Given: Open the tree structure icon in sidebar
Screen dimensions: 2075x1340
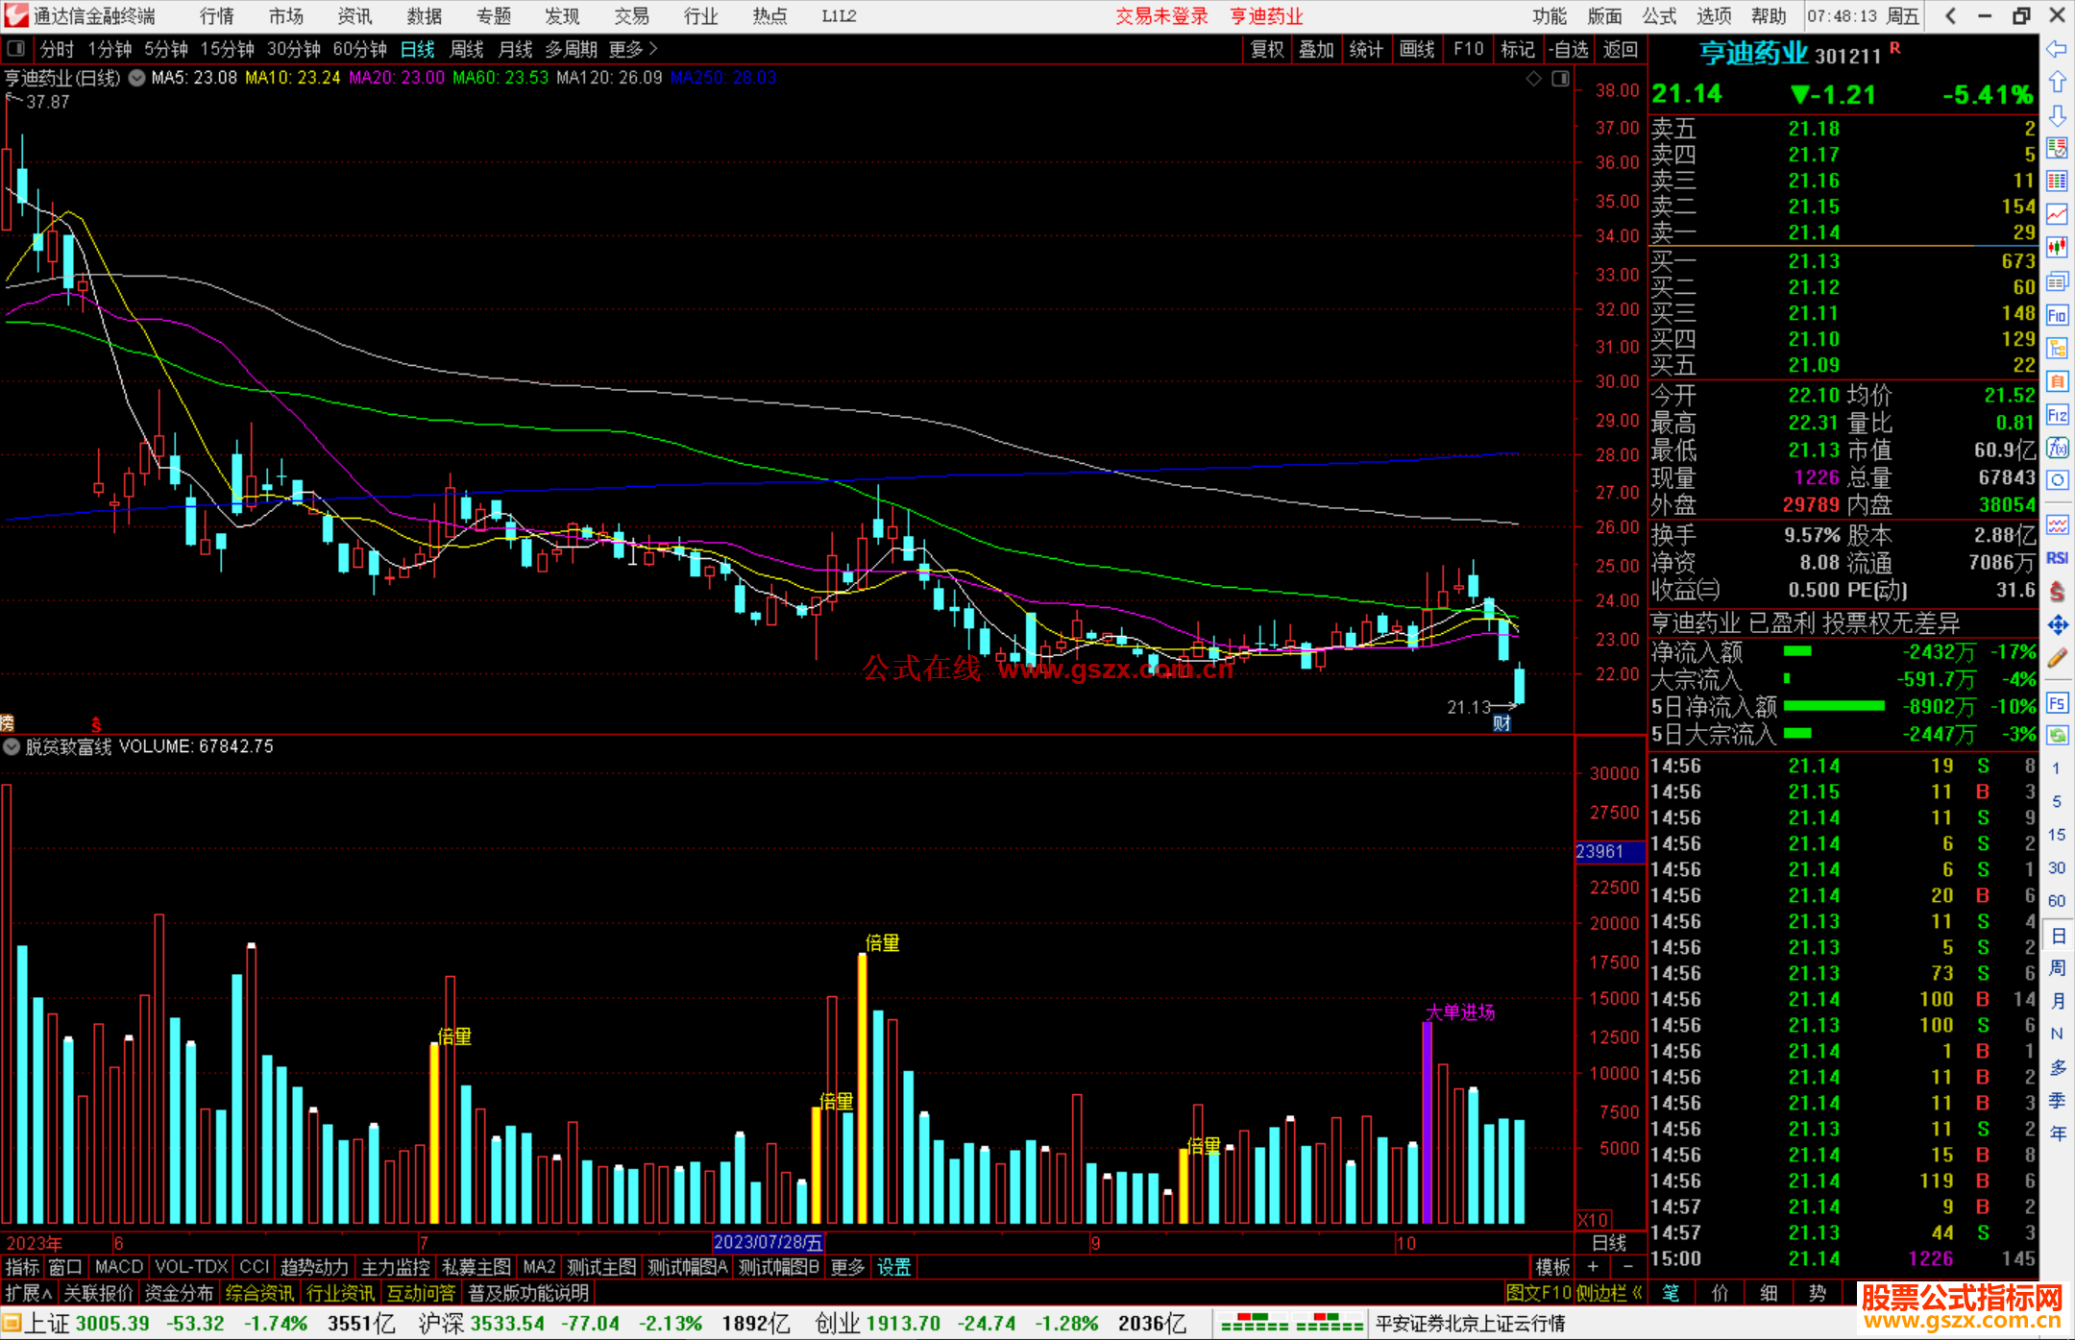Looking at the screenshot, I should click(2057, 348).
